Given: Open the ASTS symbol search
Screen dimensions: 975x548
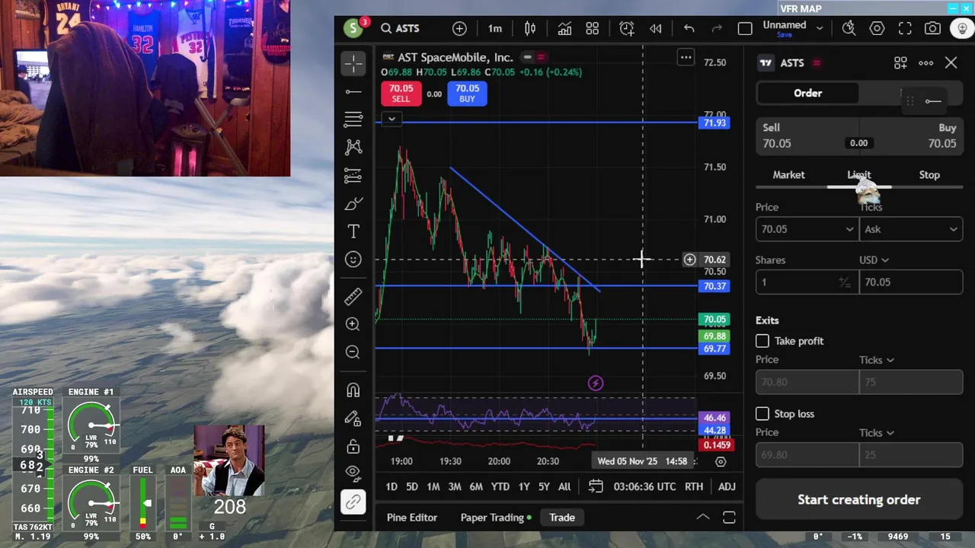Looking at the screenshot, I should tap(401, 28).
